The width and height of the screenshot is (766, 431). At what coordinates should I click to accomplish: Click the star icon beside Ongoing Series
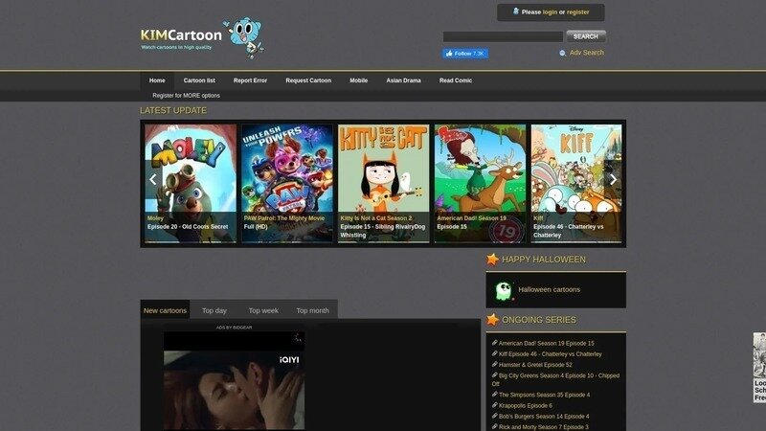(x=492, y=320)
